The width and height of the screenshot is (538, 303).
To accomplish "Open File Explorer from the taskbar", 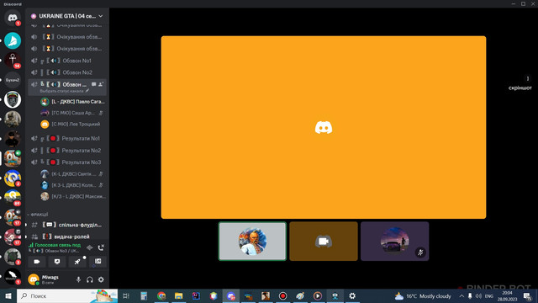I will coord(178,295).
